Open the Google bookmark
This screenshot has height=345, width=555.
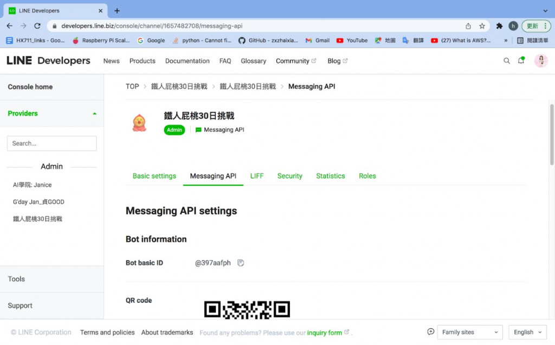[151, 40]
